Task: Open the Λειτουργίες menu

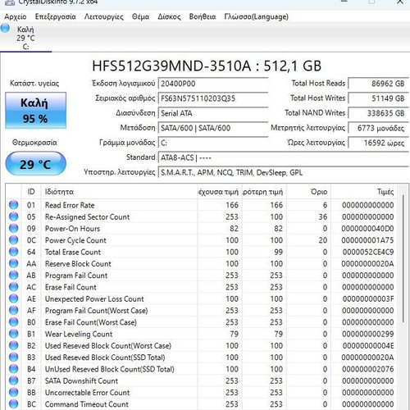Action: pyautogui.click(x=104, y=16)
